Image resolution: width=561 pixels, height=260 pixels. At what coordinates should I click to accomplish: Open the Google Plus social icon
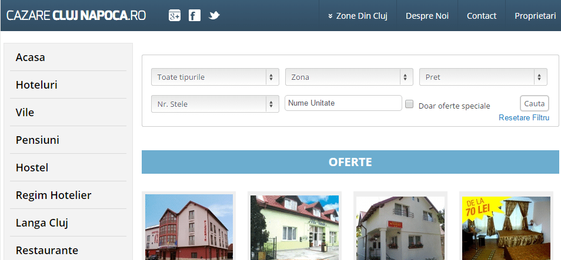point(174,16)
